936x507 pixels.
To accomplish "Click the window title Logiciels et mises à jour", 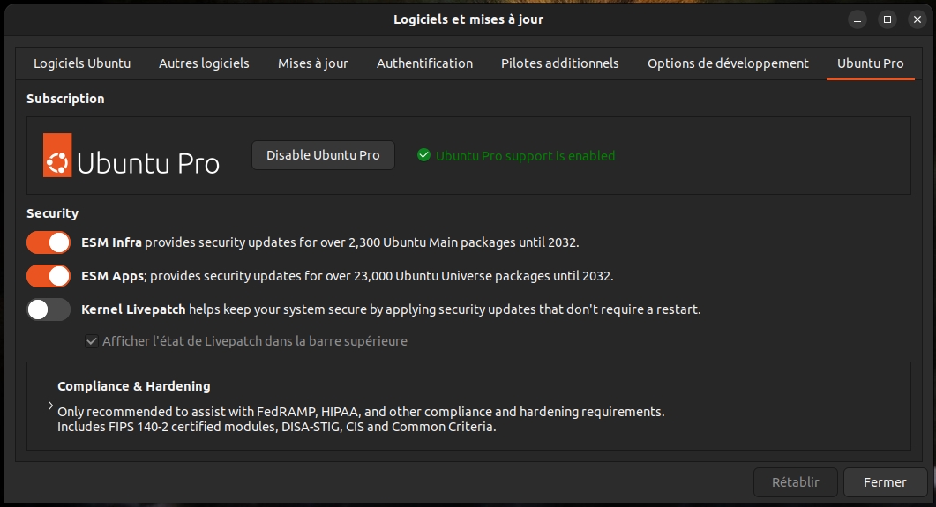I will point(468,19).
